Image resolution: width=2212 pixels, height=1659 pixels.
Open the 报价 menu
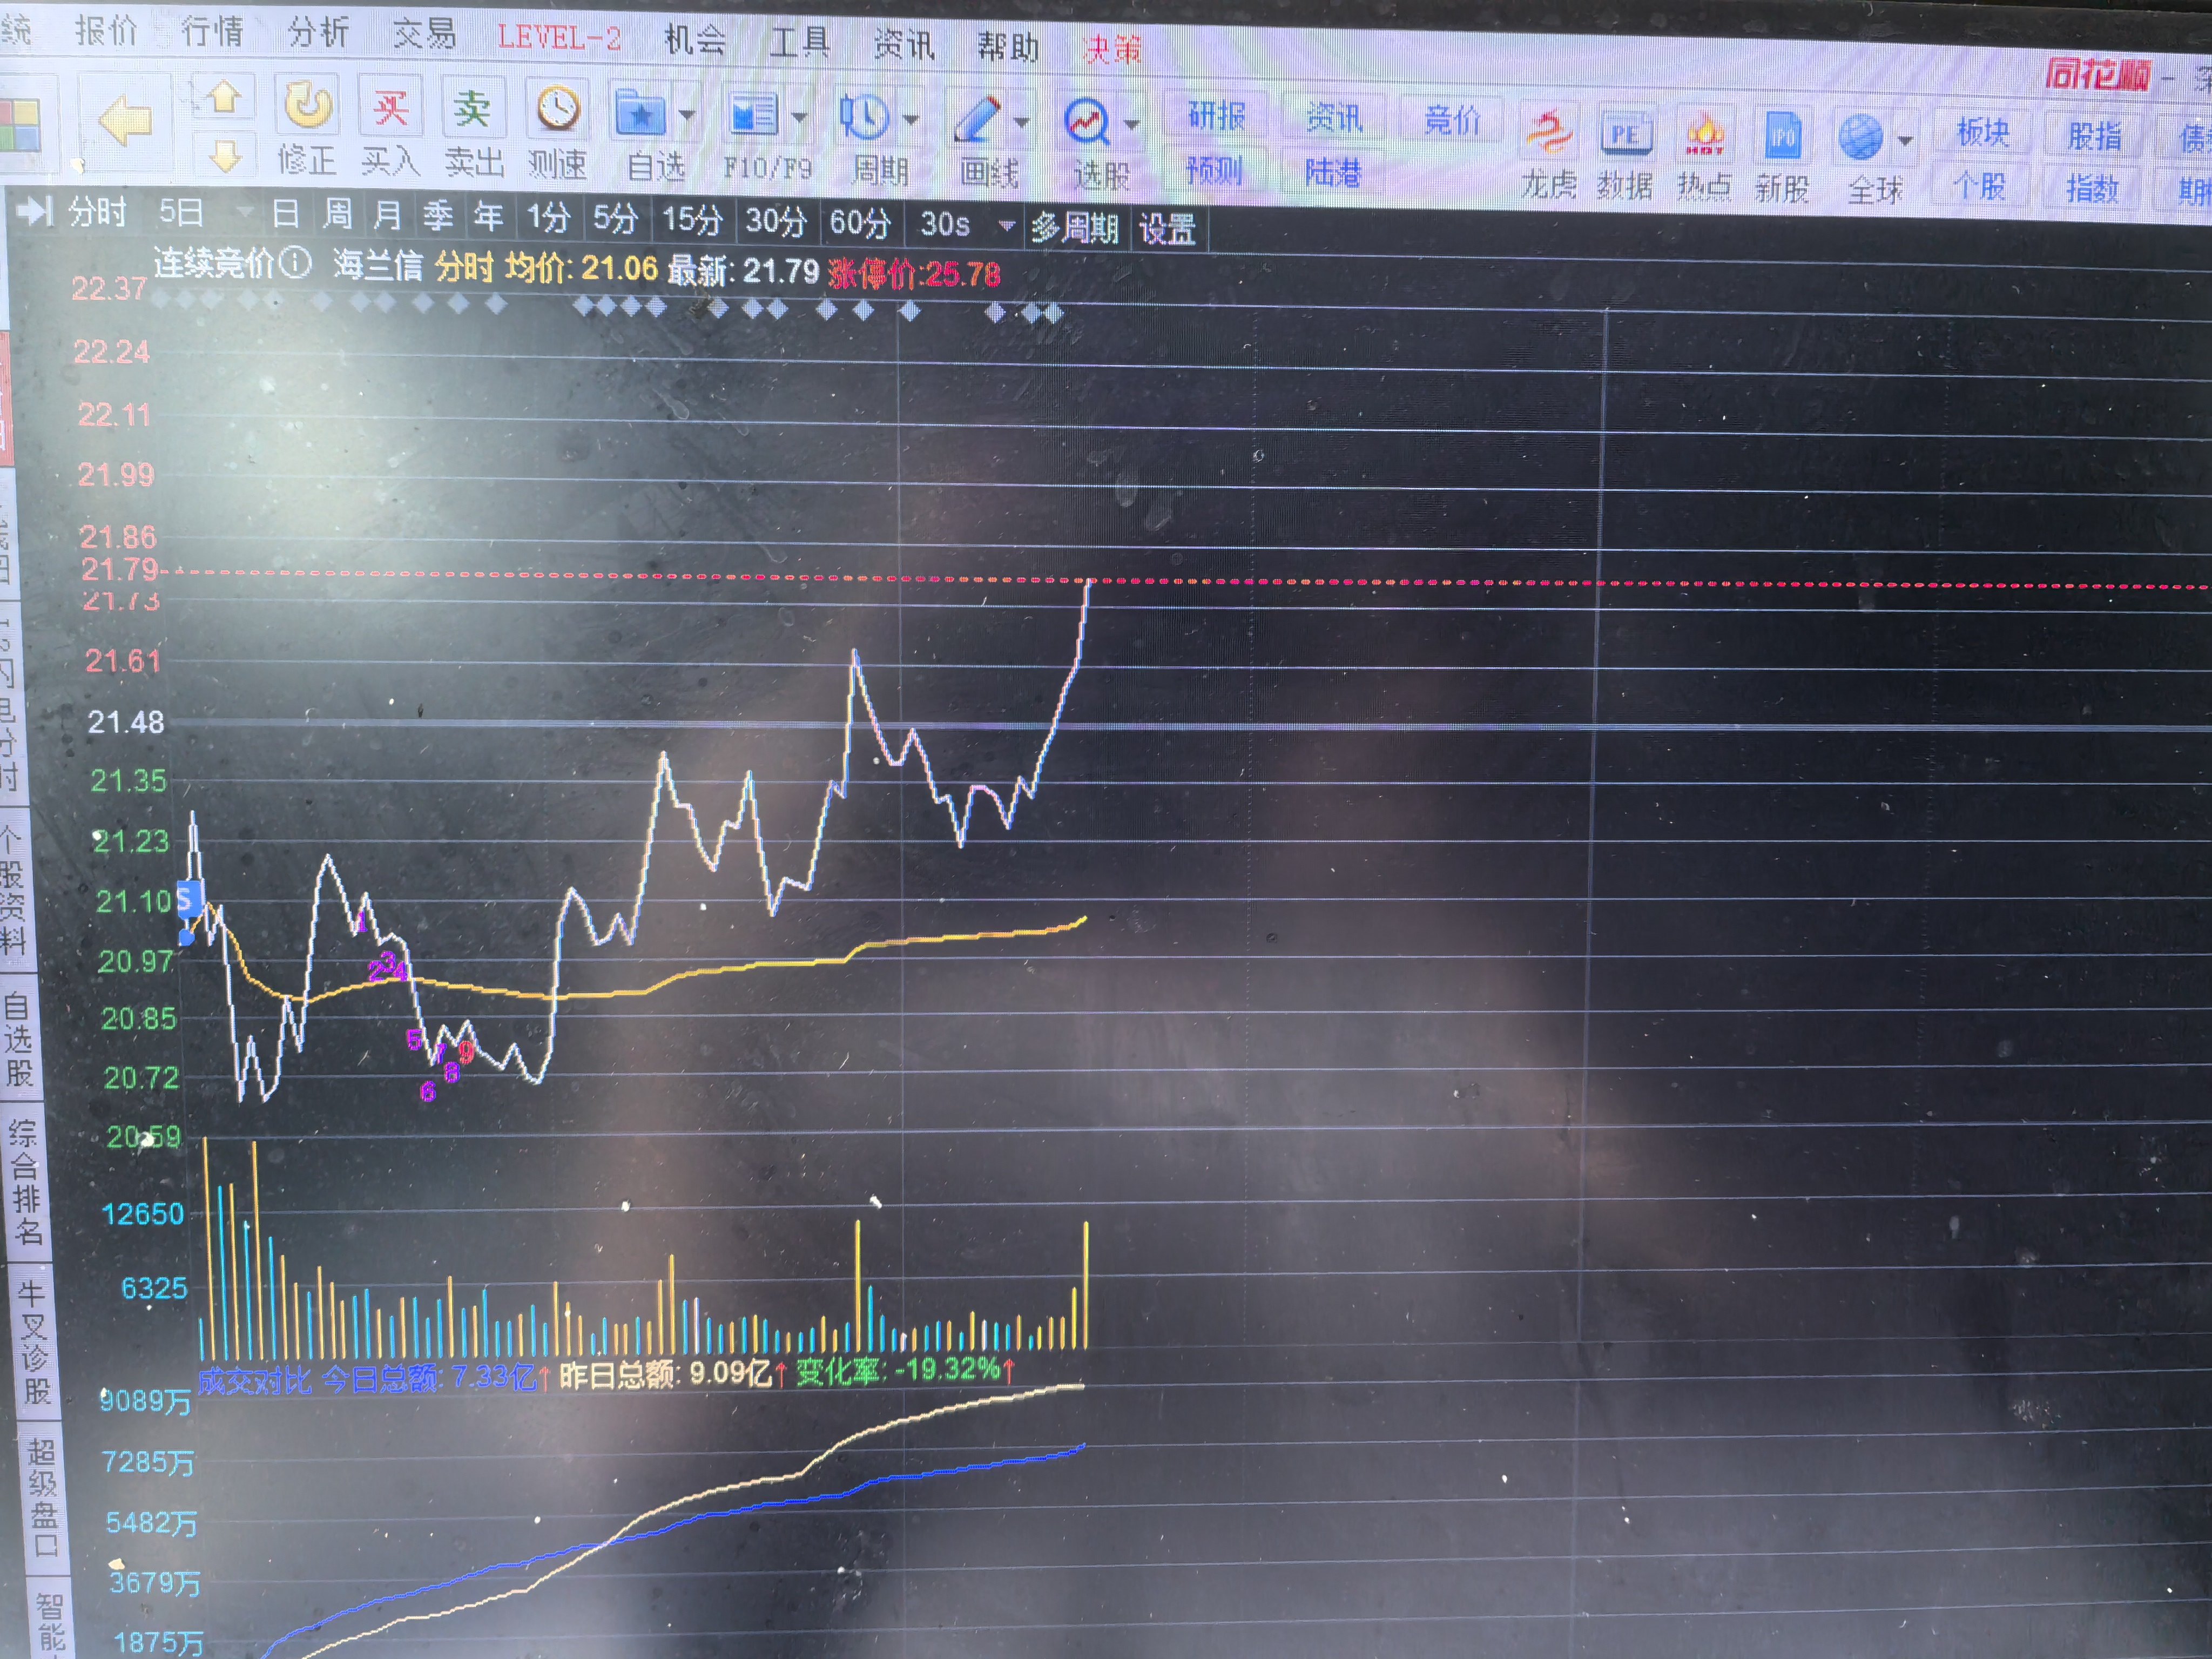106,31
